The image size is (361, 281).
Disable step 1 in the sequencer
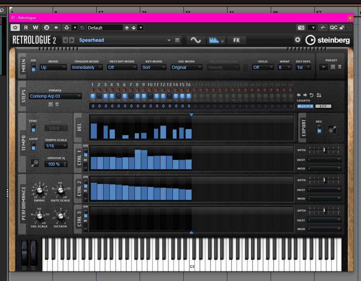click(93, 96)
